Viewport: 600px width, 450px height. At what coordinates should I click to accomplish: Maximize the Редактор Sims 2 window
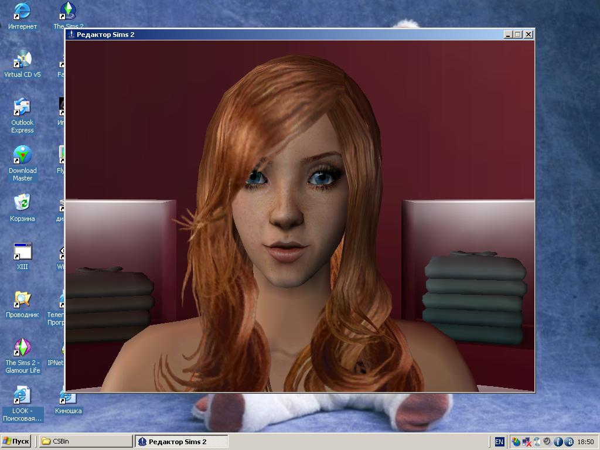518,35
